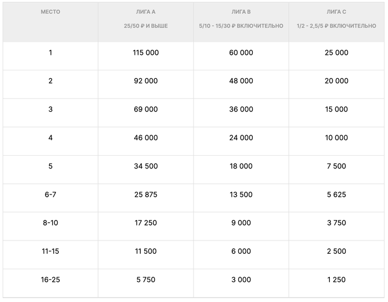Click the 5/10 - 15/30 ₽ ВКЛЮЧИТЕЛЬНО subtitle
The height and width of the screenshot is (302, 388).
tap(241, 26)
